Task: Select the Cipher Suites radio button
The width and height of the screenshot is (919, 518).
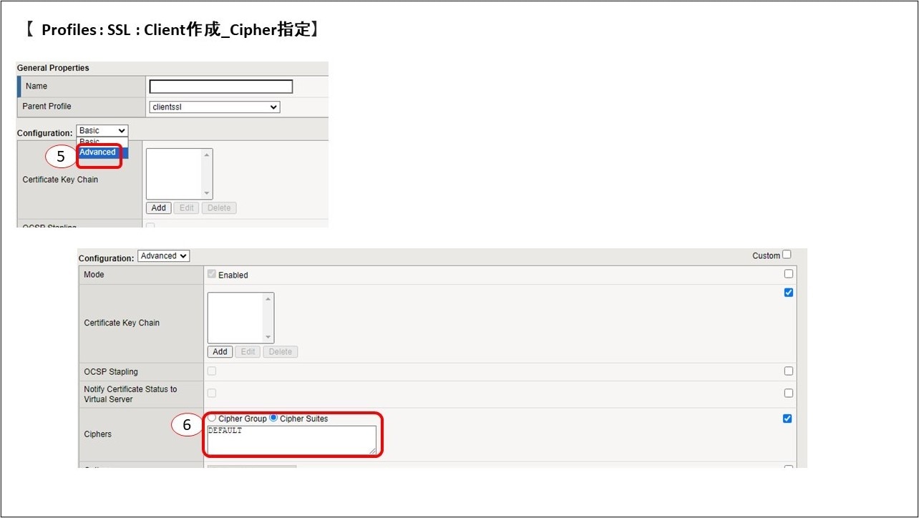Action: (x=273, y=418)
